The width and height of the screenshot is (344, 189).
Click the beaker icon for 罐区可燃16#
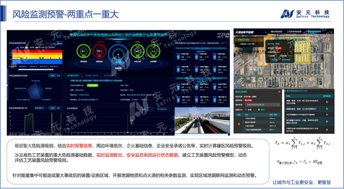178,99
